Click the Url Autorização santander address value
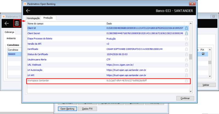219x114 pixels. pos(126,70)
